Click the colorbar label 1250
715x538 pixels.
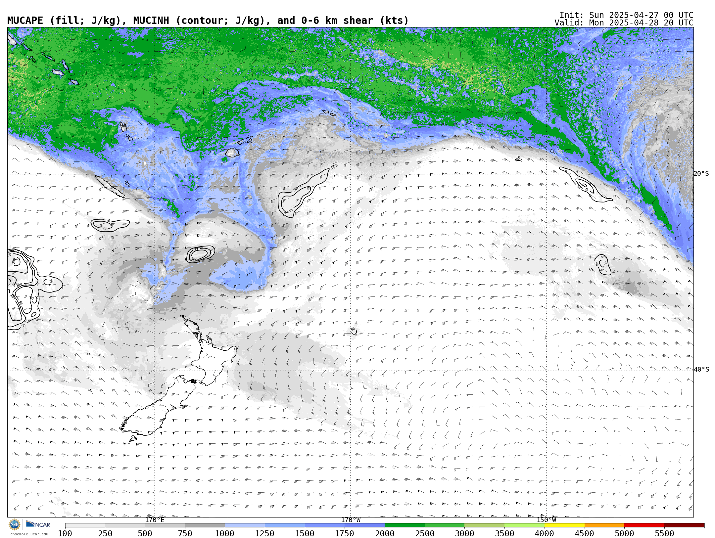click(265, 534)
